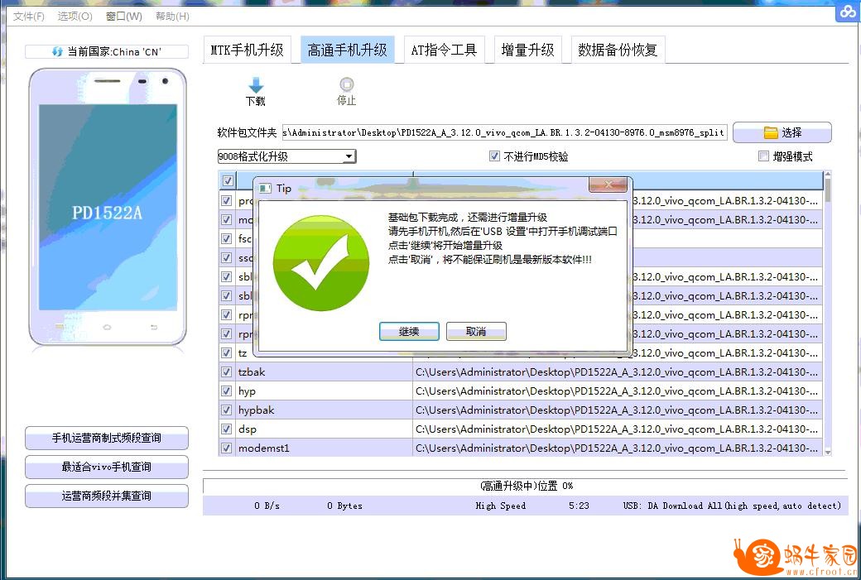This screenshot has width=861, height=580.
Task: Click the green checkmark icon in Tip dialog
Action: pyautogui.click(x=321, y=263)
